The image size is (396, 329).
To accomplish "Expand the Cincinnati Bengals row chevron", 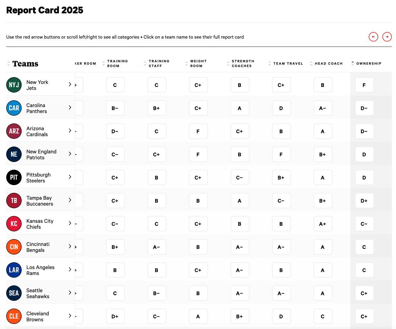I will click(70, 246).
